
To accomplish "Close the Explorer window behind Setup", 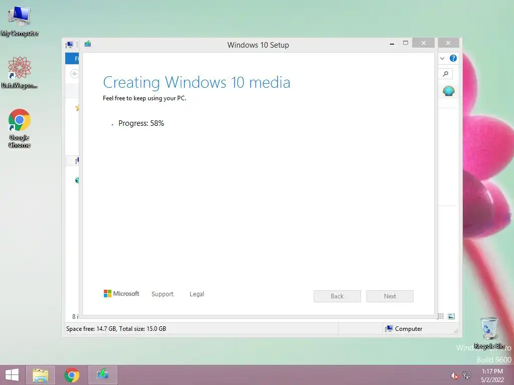I will coord(448,43).
